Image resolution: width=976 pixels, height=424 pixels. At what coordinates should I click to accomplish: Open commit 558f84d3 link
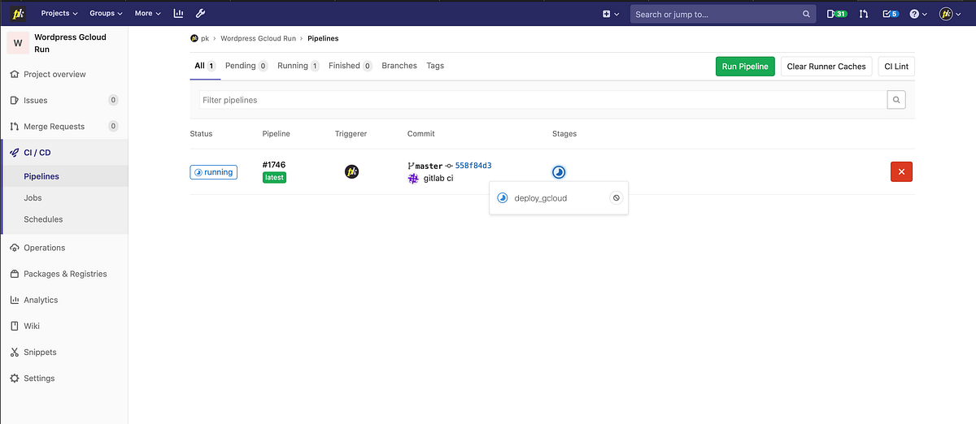473,166
